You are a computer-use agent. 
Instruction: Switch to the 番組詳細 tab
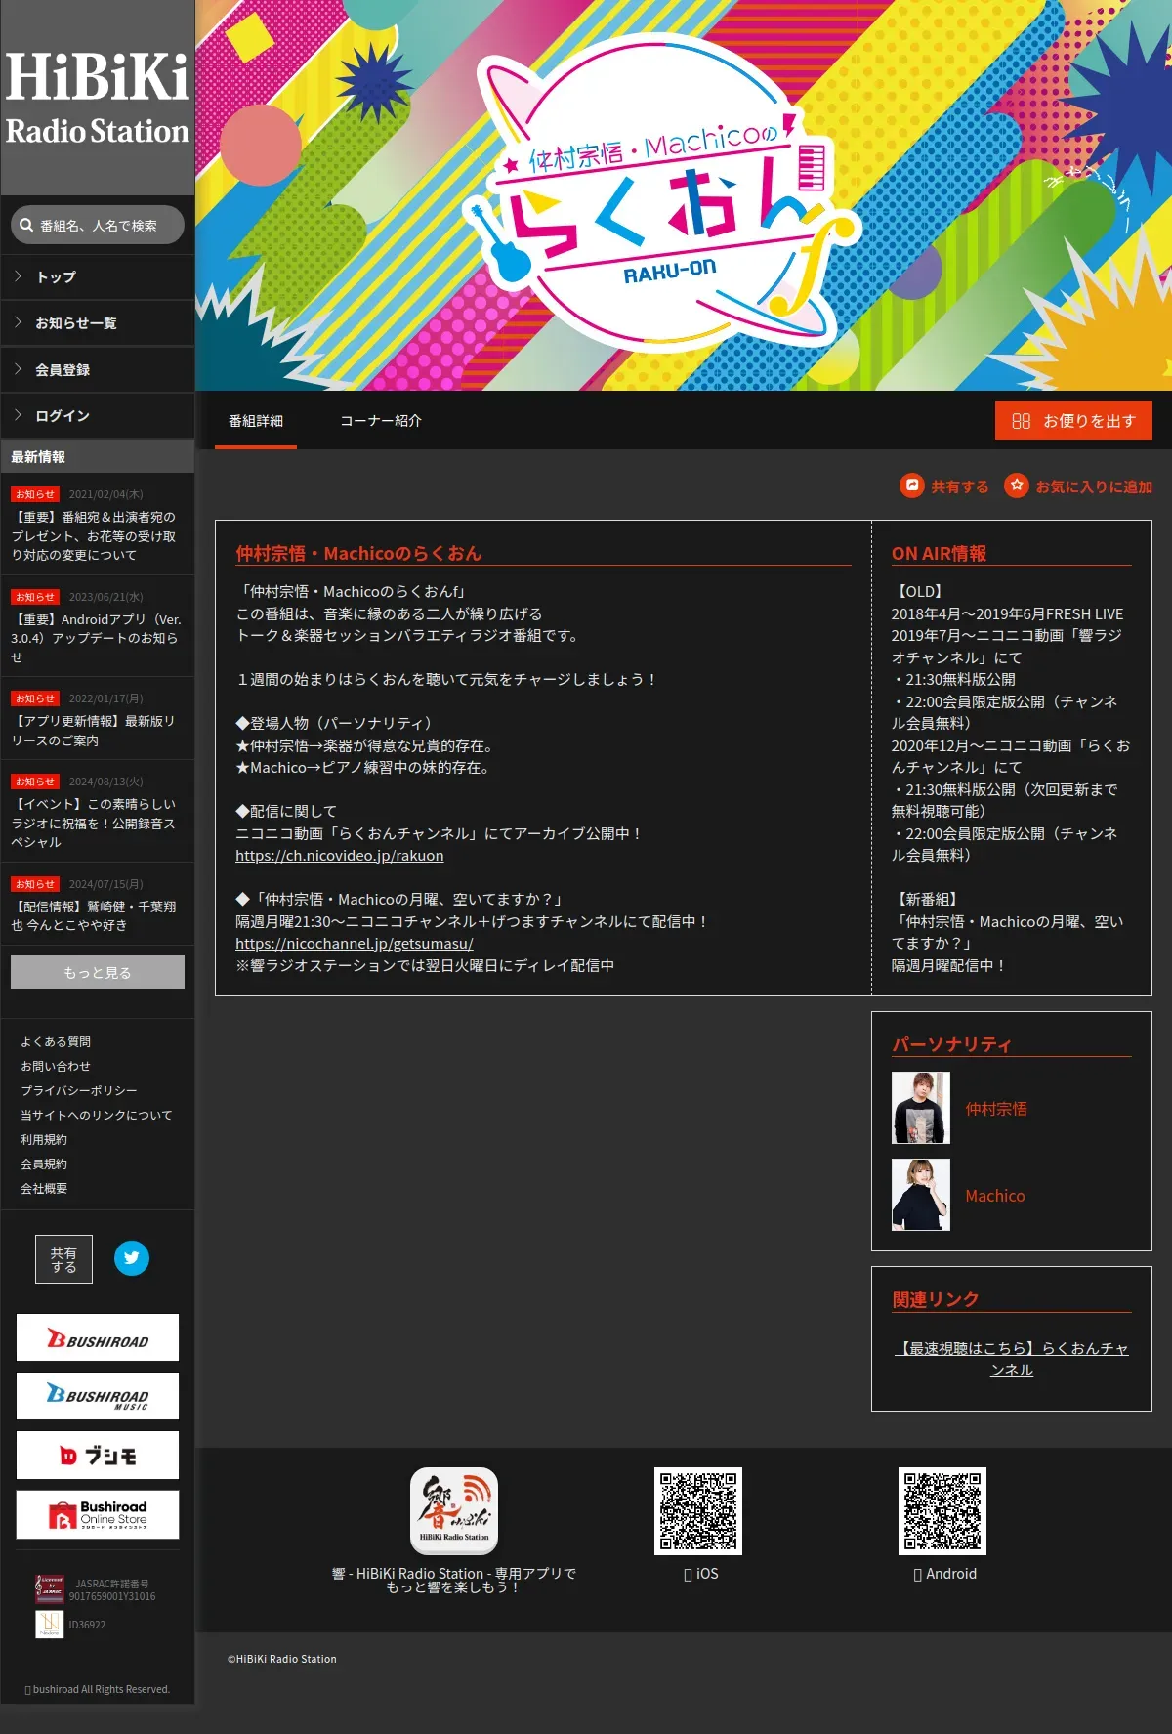[256, 421]
